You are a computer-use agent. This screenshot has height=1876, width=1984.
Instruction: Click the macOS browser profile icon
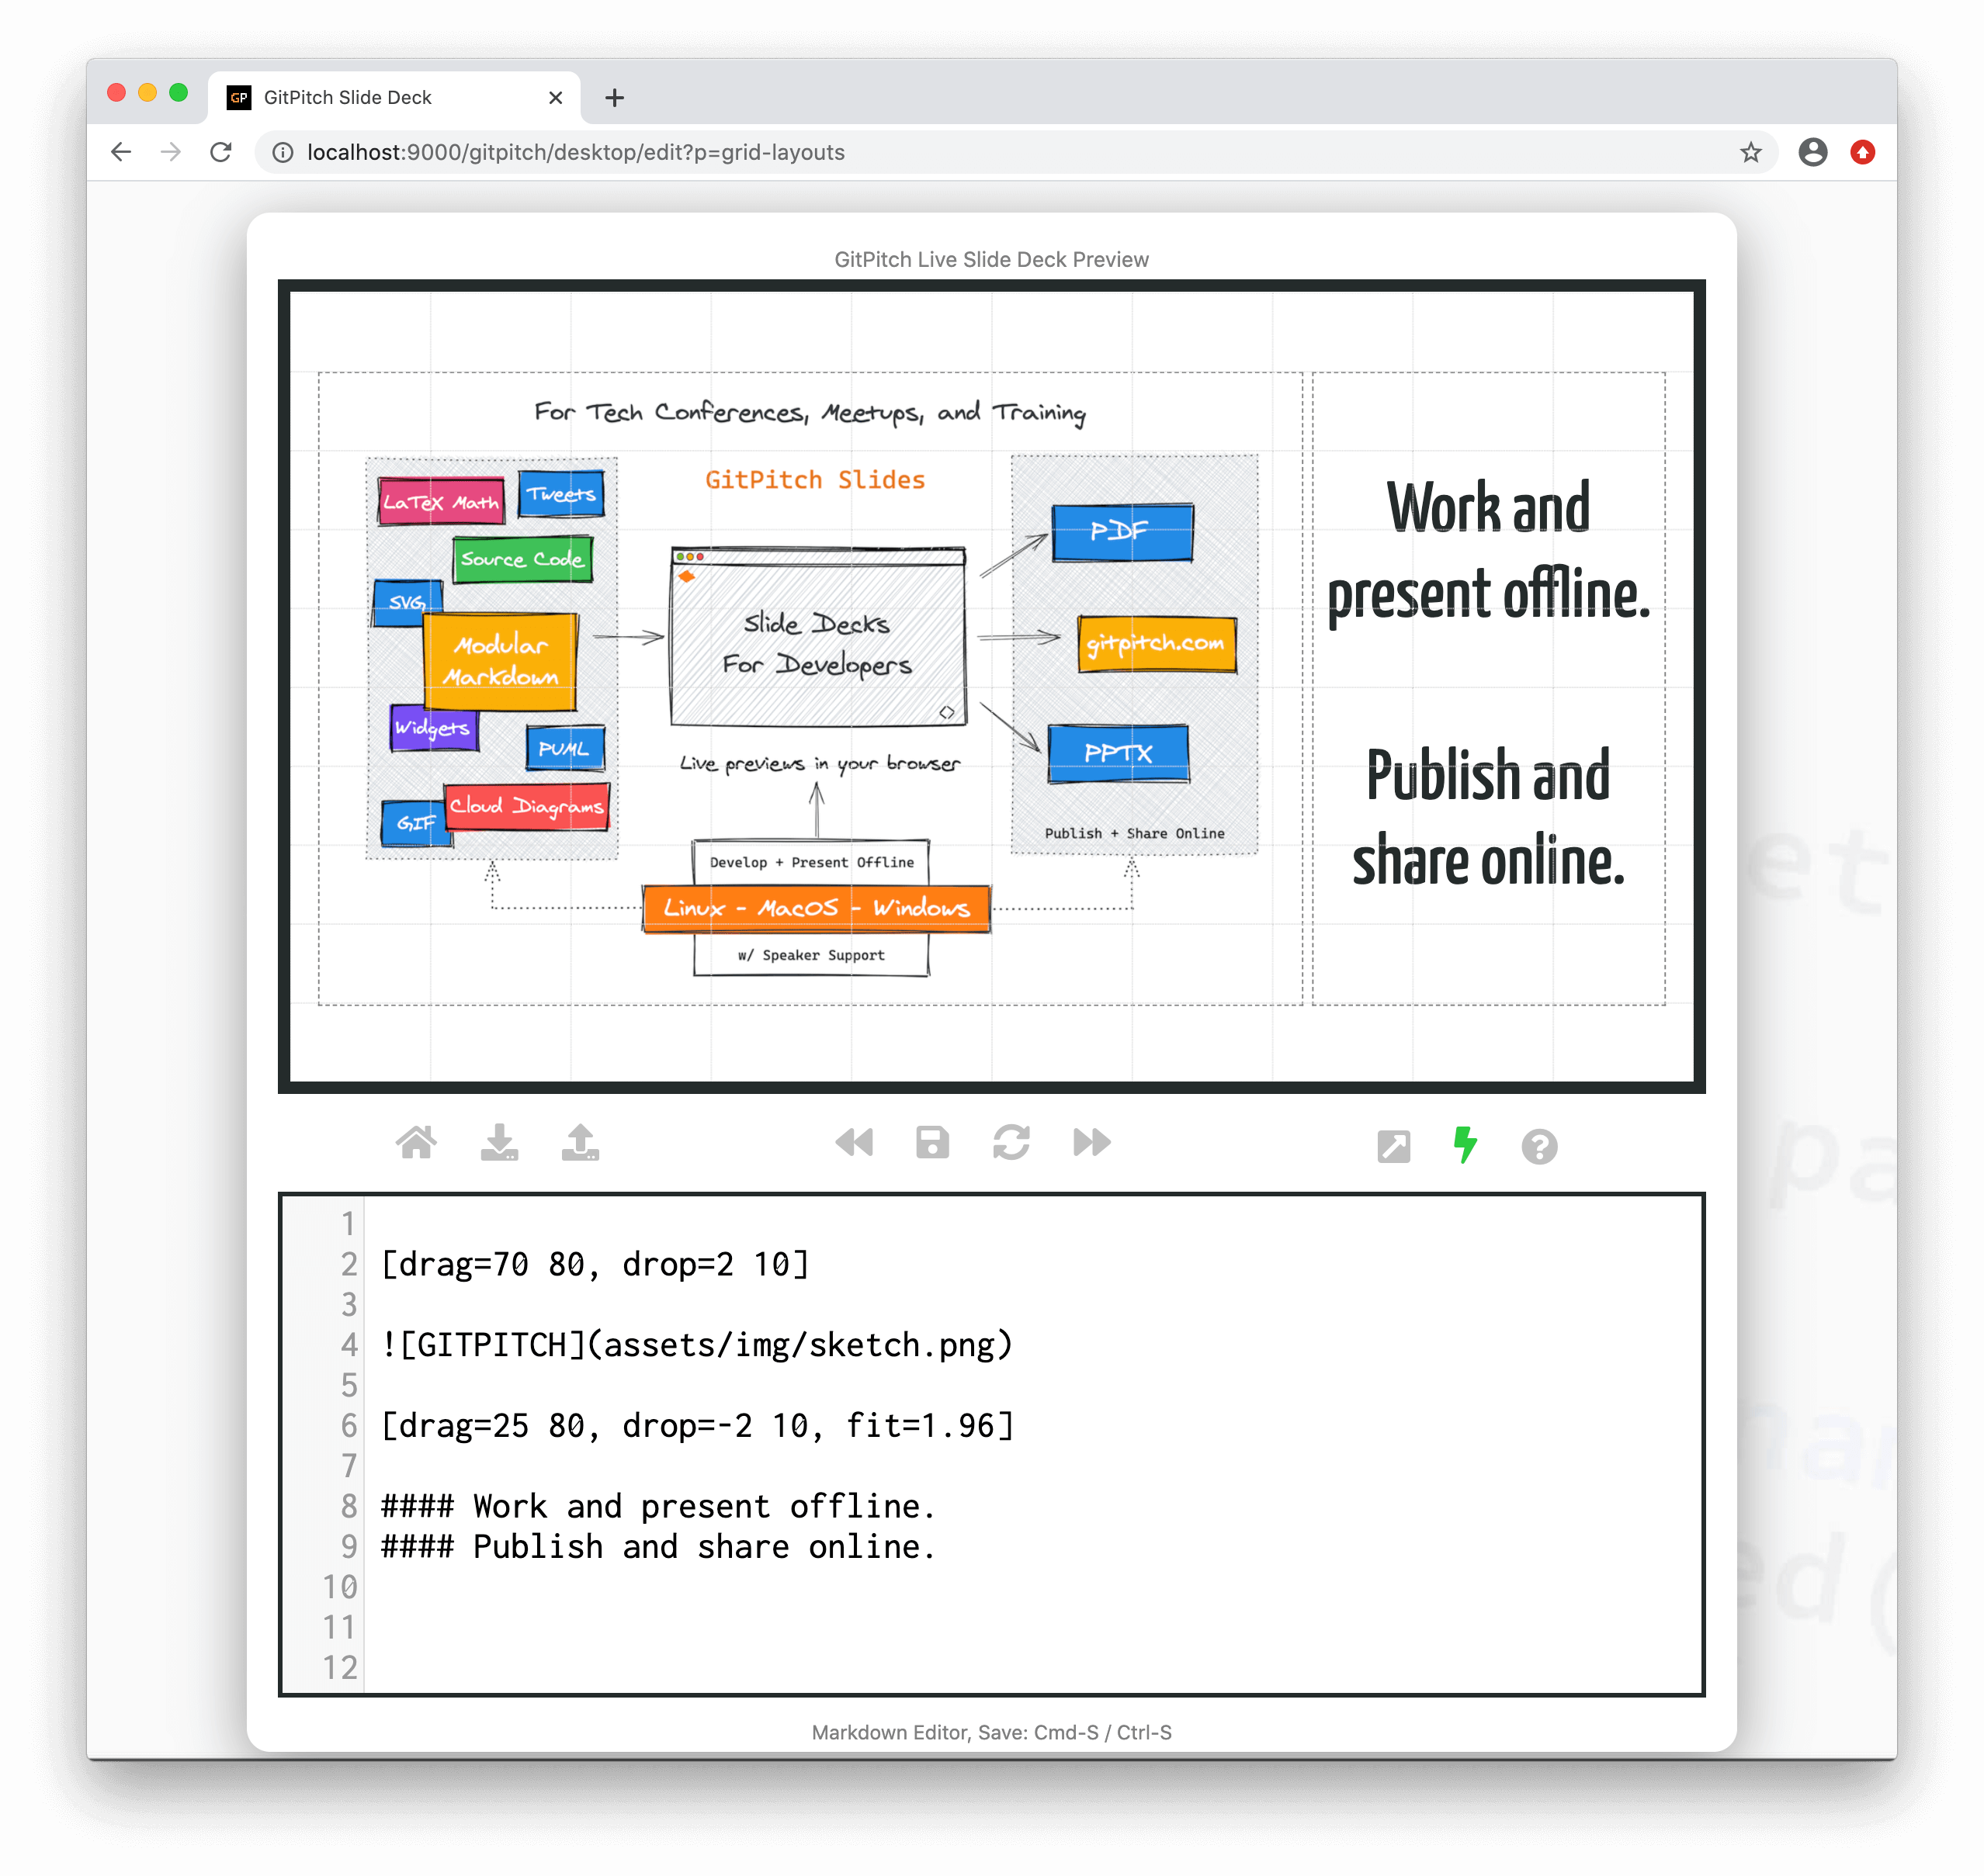pyautogui.click(x=1815, y=154)
